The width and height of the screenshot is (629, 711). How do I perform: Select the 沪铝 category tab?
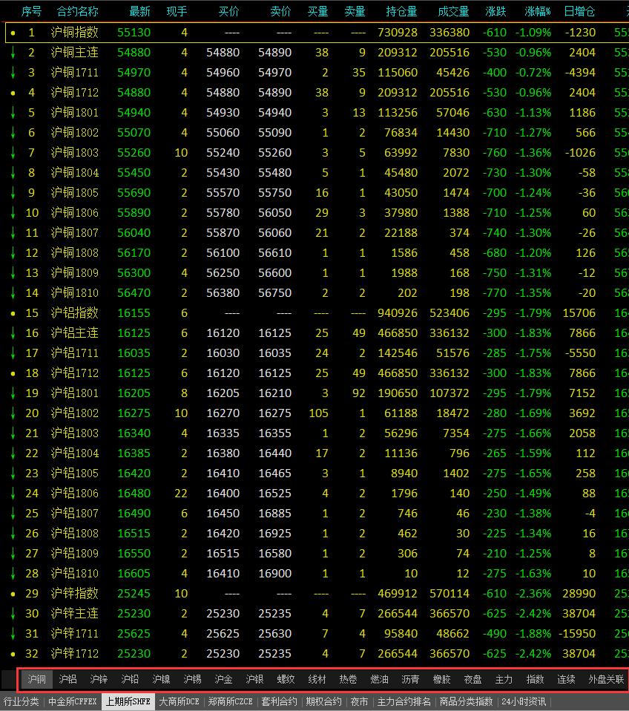pos(67,679)
